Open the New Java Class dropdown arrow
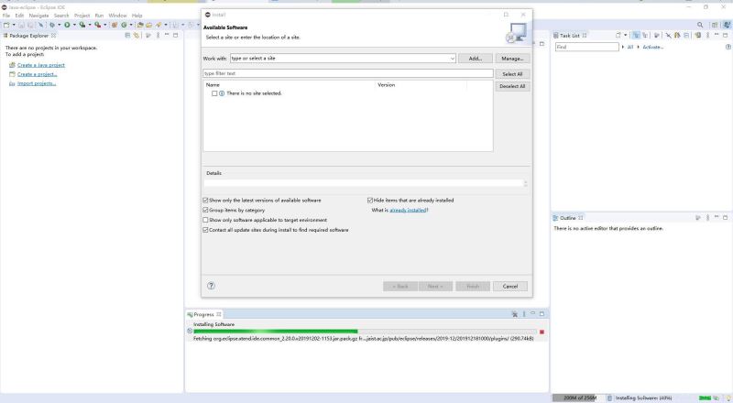 (x=131, y=25)
